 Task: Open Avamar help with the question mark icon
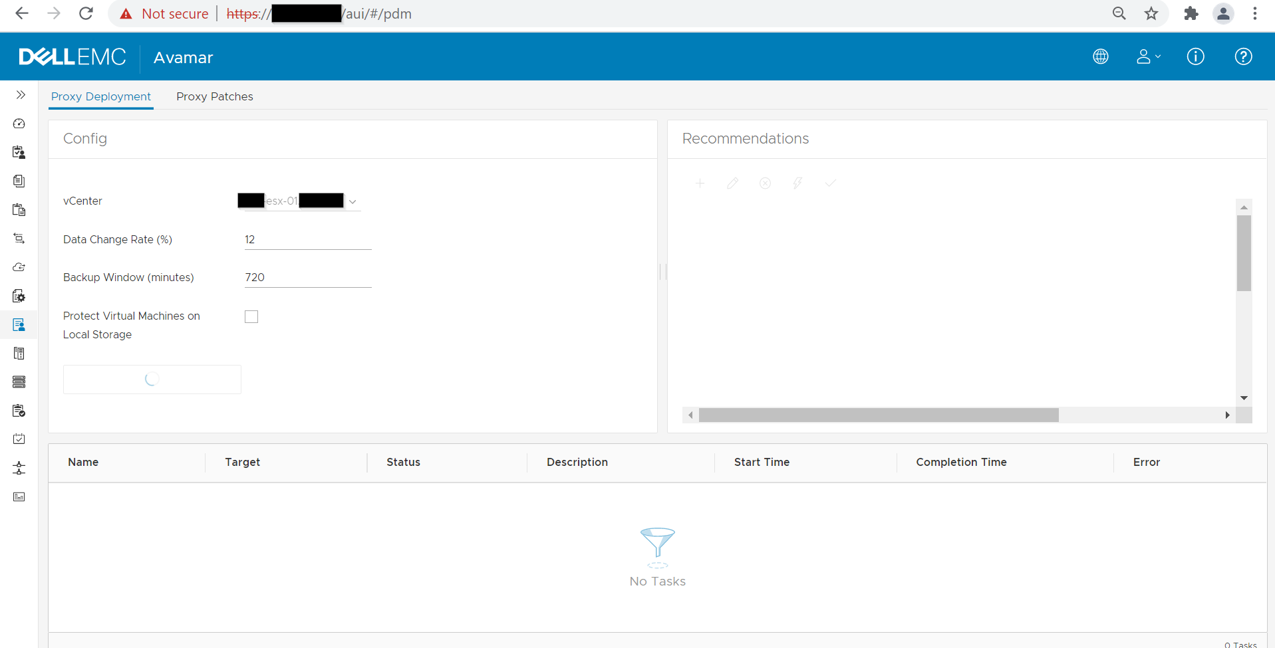(1244, 56)
